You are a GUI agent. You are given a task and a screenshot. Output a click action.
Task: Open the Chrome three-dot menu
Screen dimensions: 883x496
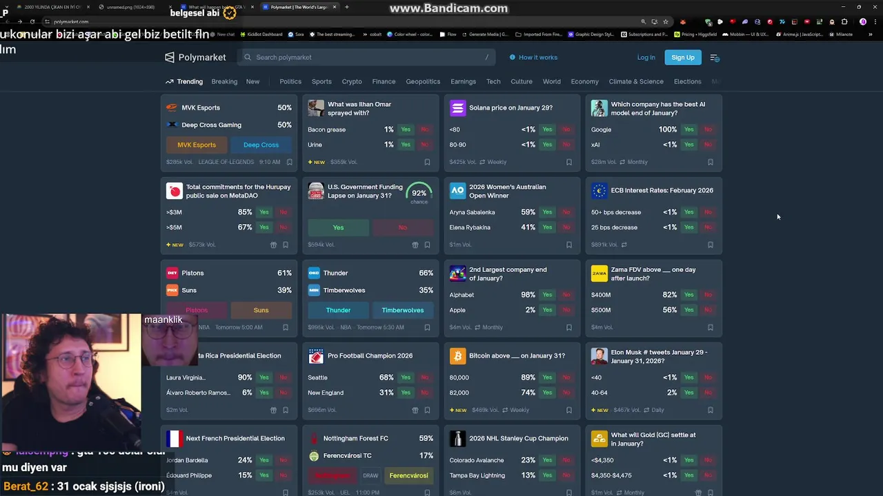[875, 21]
